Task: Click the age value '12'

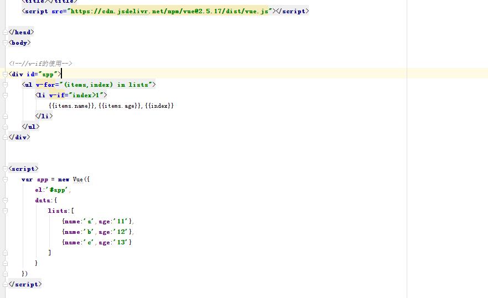Action: coord(121,232)
